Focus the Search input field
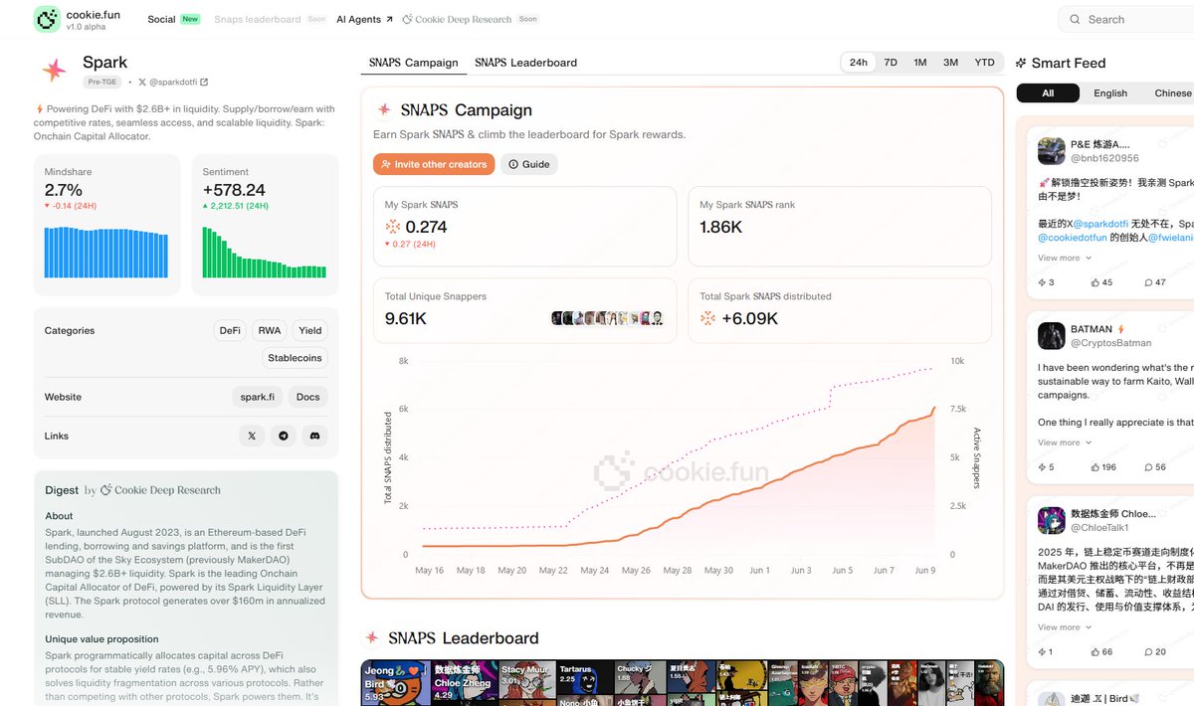1194x706 pixels. tap(1125, 19)
